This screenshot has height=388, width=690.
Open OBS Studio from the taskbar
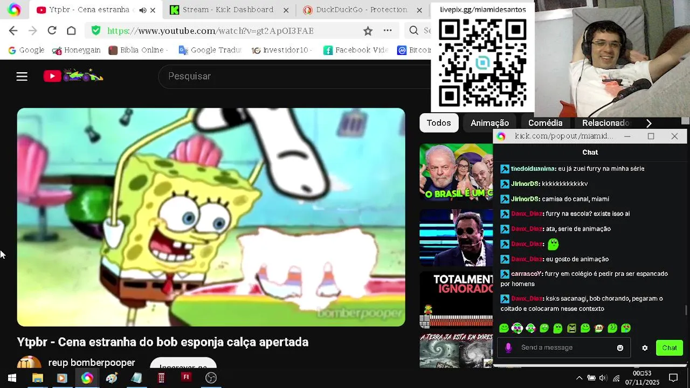pyautogui.click(x=211, y=378)
